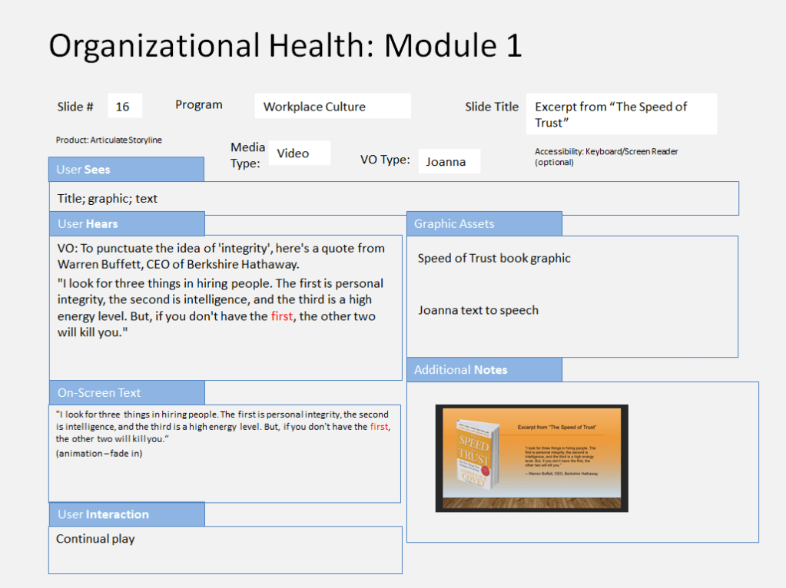Viewport: 786px width, 588px height.
Task: Click the Slide Title field text
Action: [621, 114]
